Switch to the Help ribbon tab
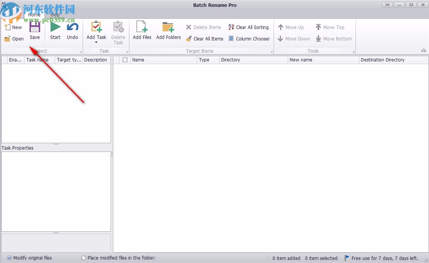This screenshot has height=263, width=429. (x=55, y=15)
